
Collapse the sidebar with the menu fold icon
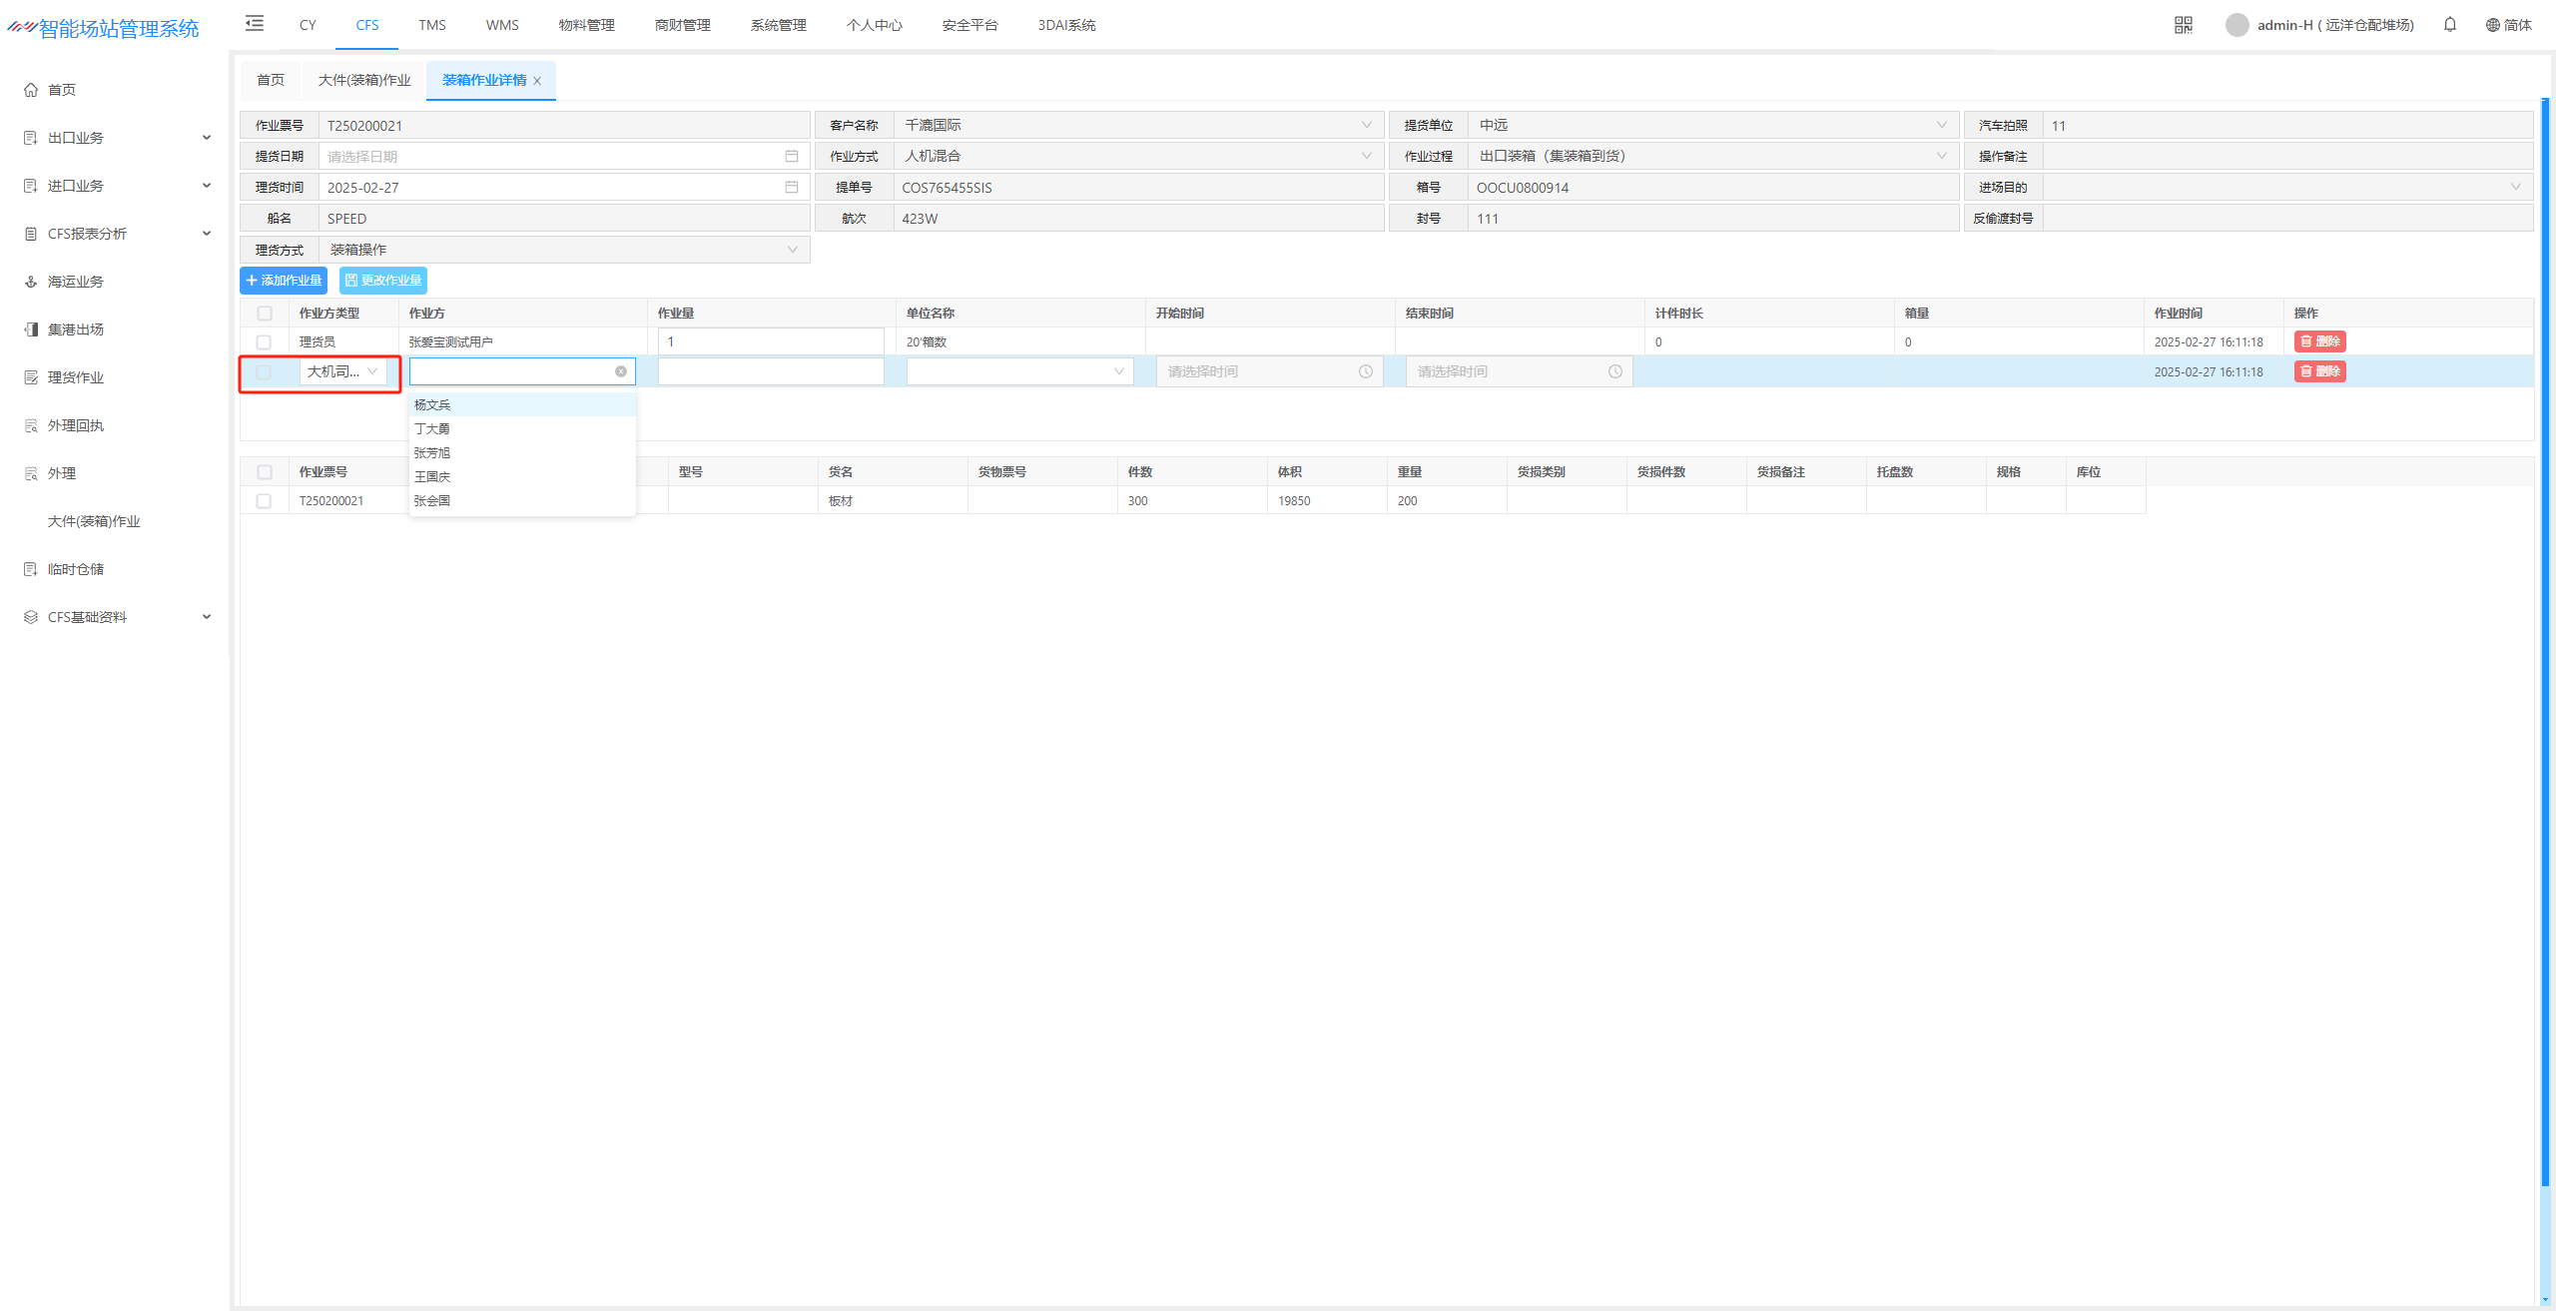pyautogui.click(x=255, y=24)
